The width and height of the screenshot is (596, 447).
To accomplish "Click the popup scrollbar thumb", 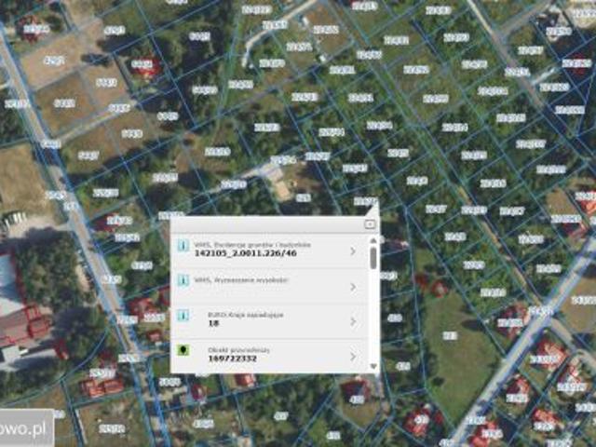I will [x=373, y=258].
